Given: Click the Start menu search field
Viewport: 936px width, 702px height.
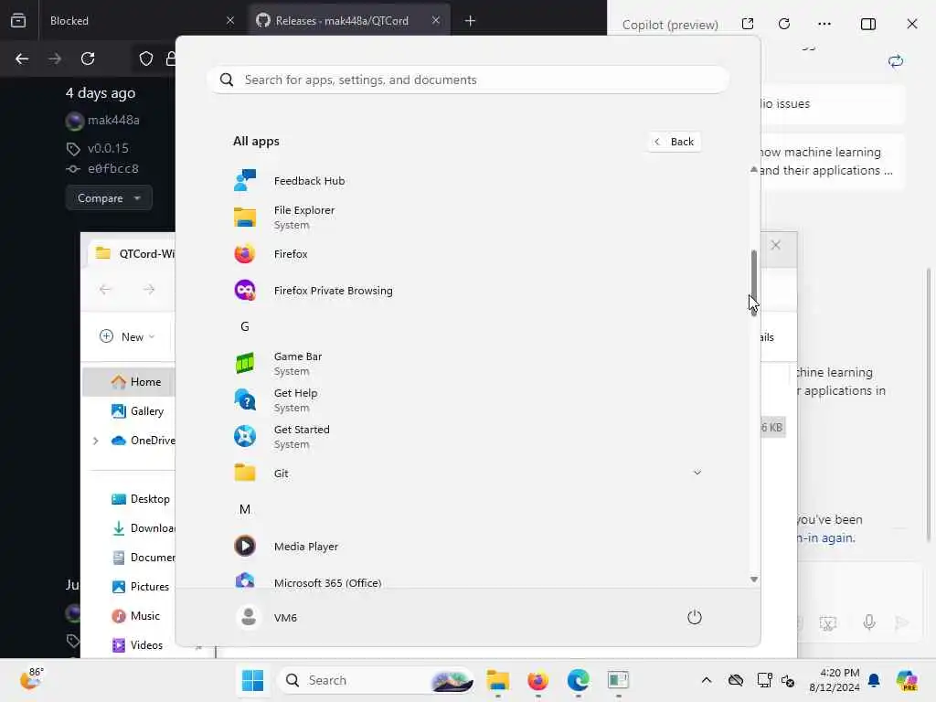Looking at the screenshot, I should tap(467, 80).
